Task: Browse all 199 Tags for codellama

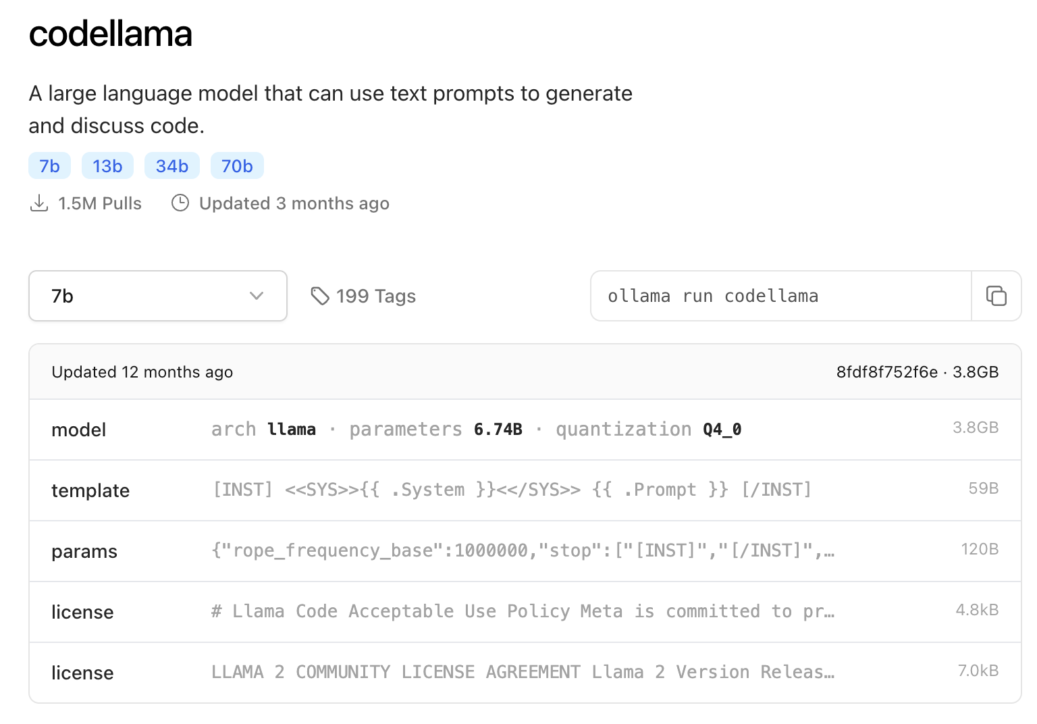Action: coord(375,296)
